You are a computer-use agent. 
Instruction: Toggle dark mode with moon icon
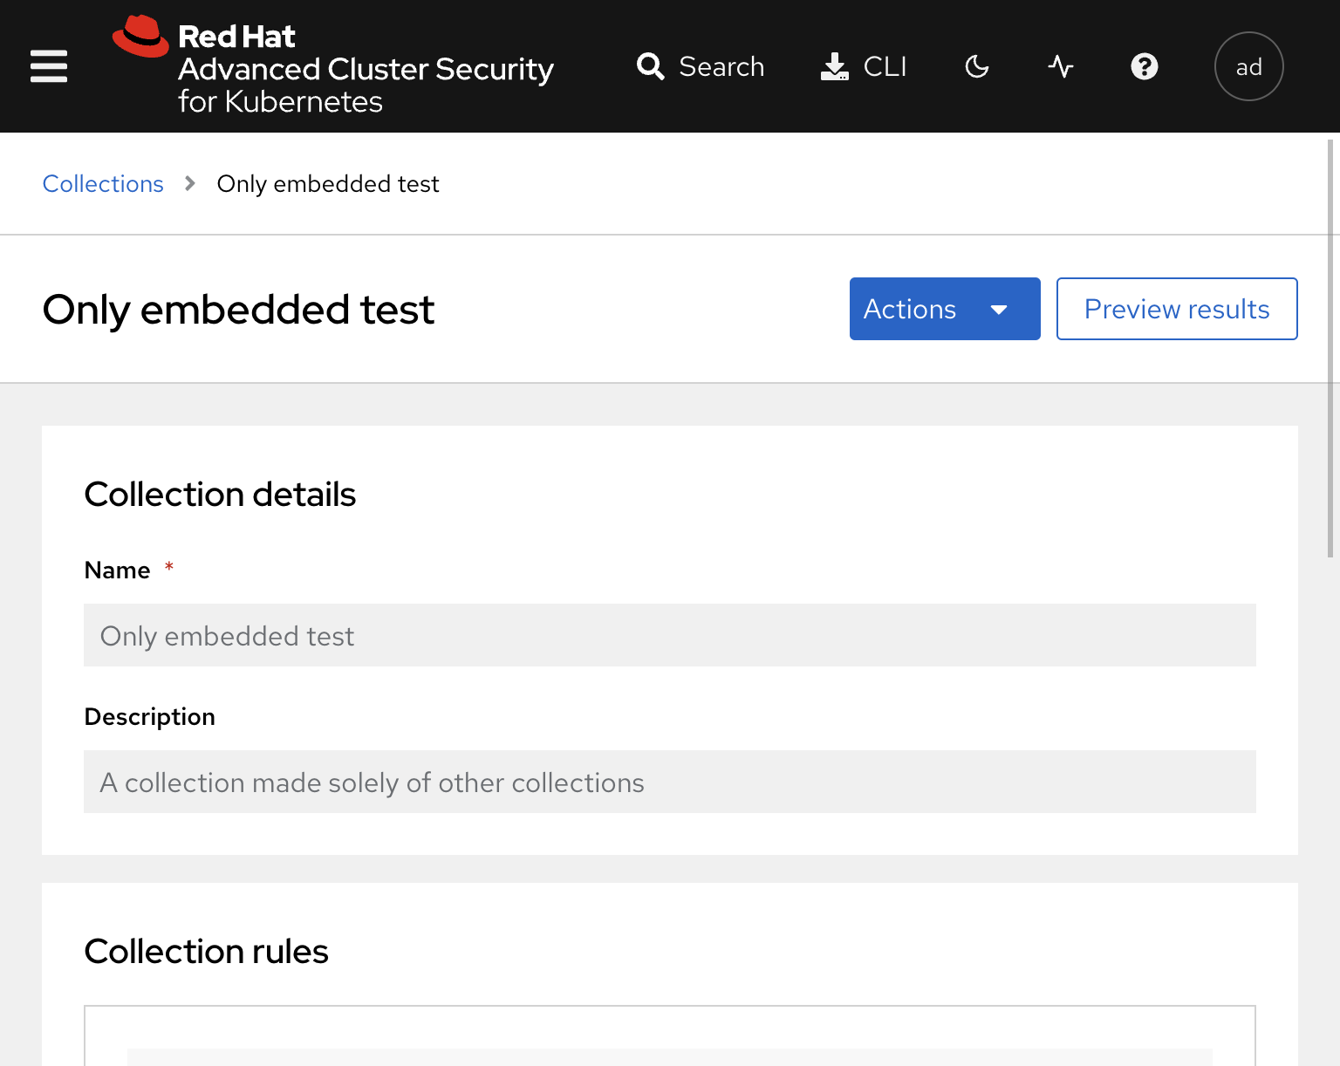[x=977, y=66]
